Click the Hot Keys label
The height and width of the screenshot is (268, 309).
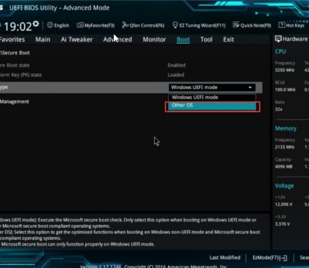[x=295, y=26]
